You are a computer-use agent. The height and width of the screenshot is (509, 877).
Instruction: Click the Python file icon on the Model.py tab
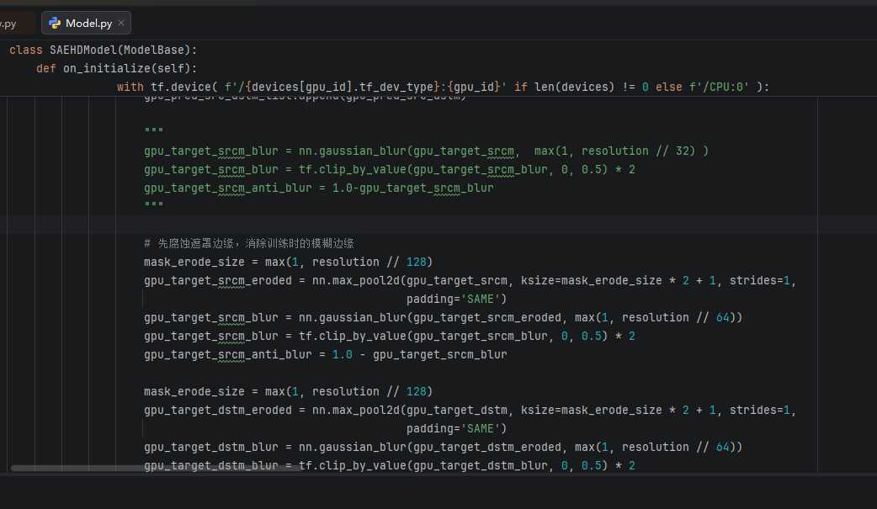pos(56,23)
